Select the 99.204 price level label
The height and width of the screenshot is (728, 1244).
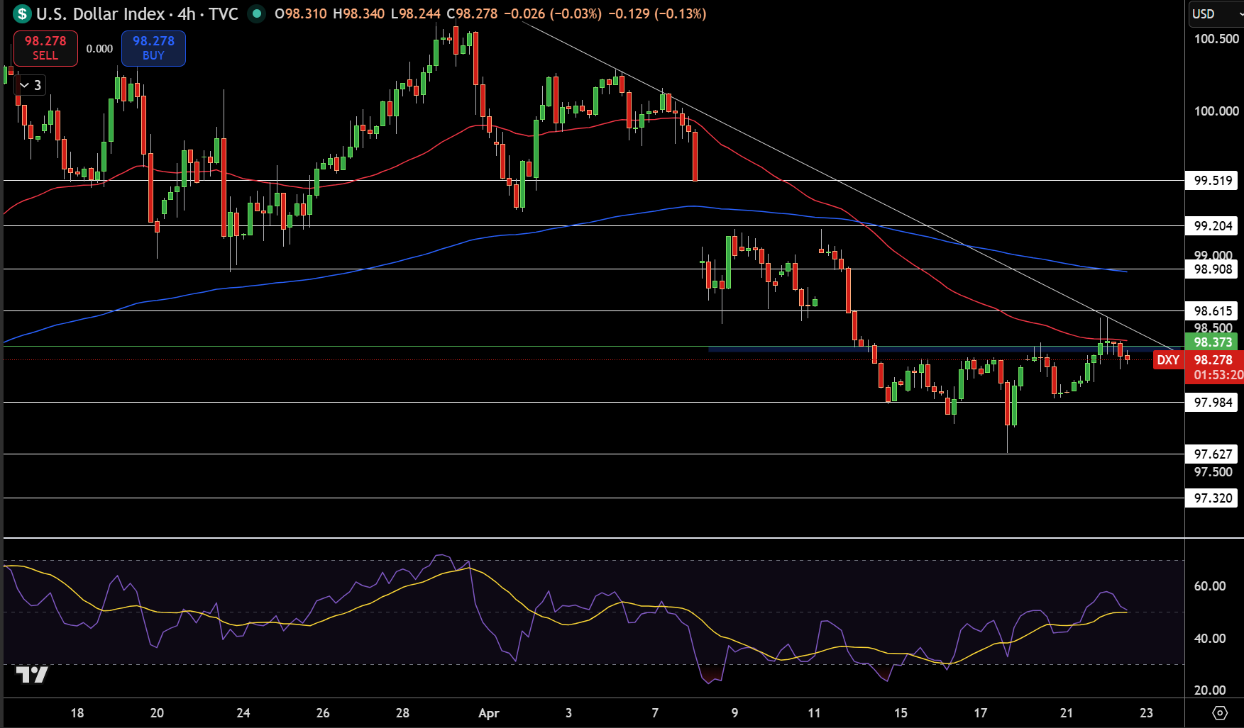[1213, 225]
